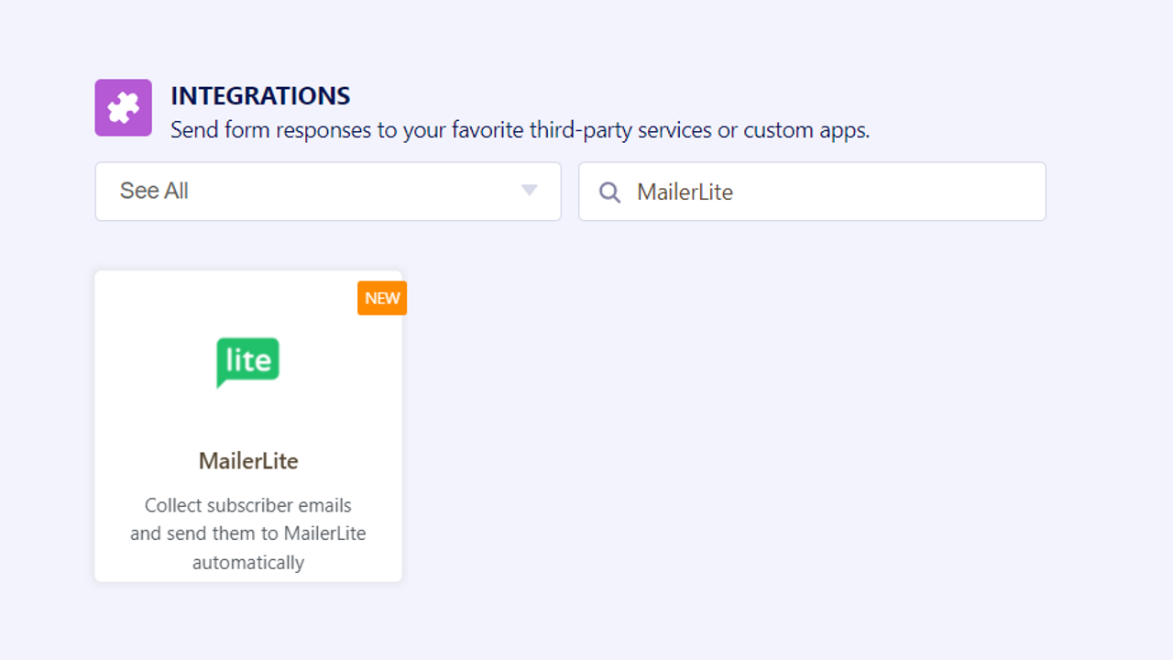Click the "See All" label text
This screenshot has height=660, width=1173.
[154, 191]
